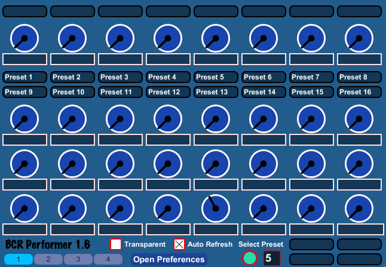This screenshot has height=267, width=386.
Task: Select Preset 7 button
Action: 311,77
